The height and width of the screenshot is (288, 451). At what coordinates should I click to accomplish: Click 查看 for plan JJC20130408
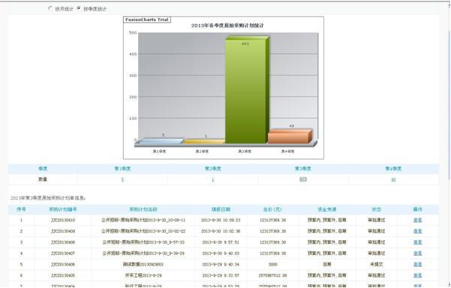(x=417, y=242)
